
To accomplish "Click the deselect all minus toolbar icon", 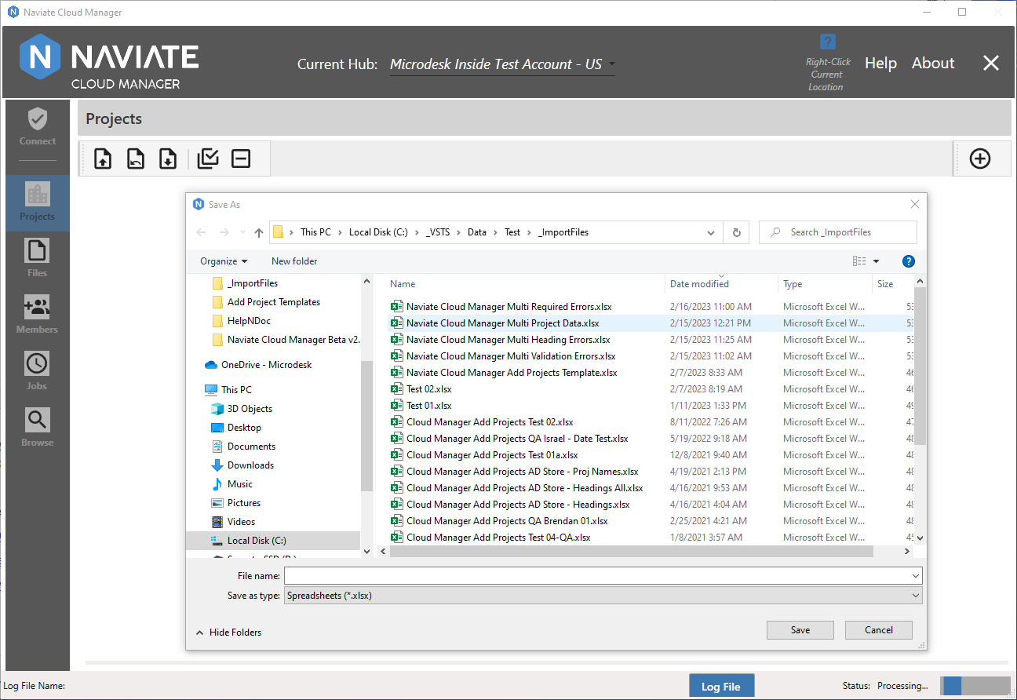I will [x=241, y=159].
